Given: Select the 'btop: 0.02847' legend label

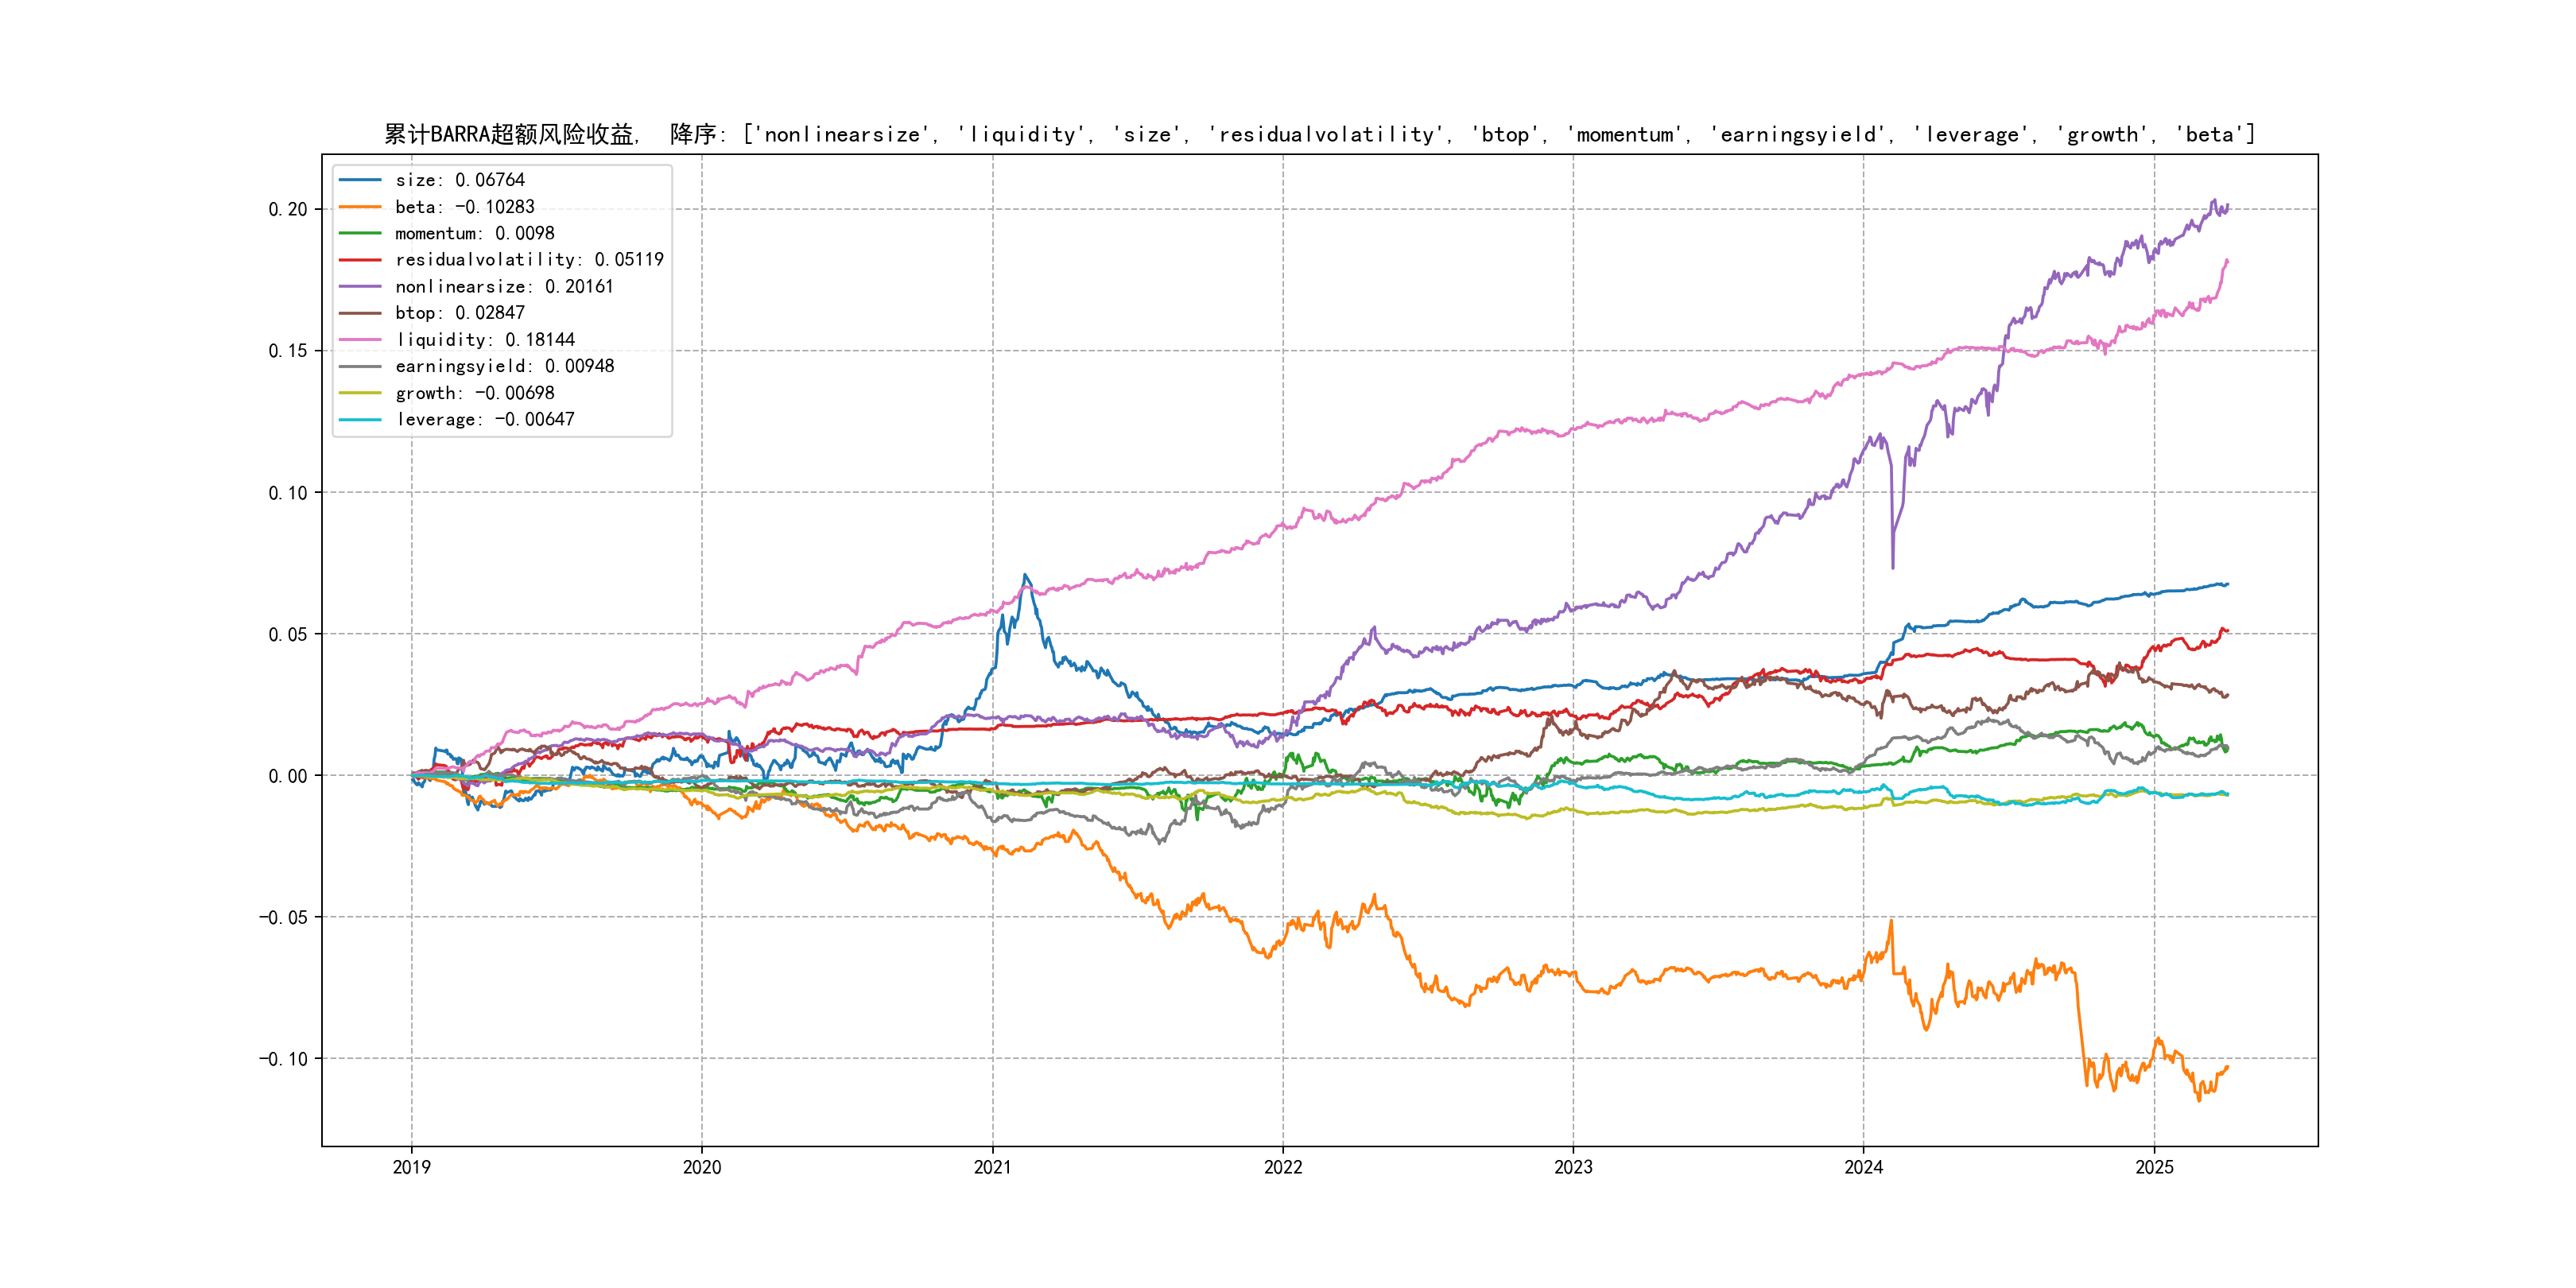Looking at the screenshot, I should [459, 313].
